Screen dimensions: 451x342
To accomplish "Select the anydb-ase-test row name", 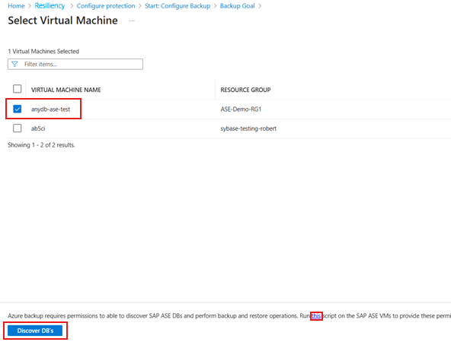I will pyautogui.click(x=50, y=109).
